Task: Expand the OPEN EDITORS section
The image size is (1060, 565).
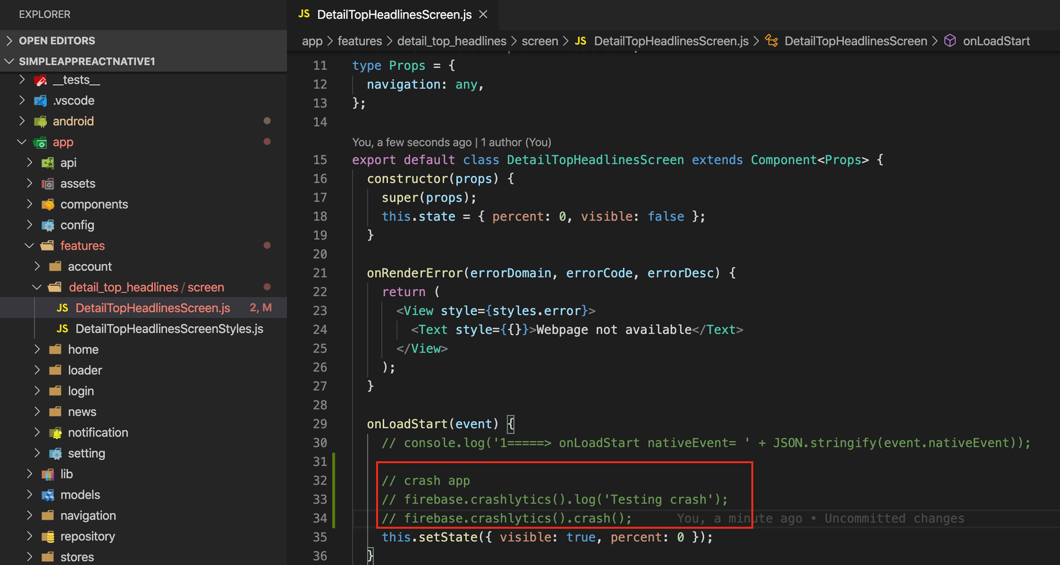Action: 9,40
